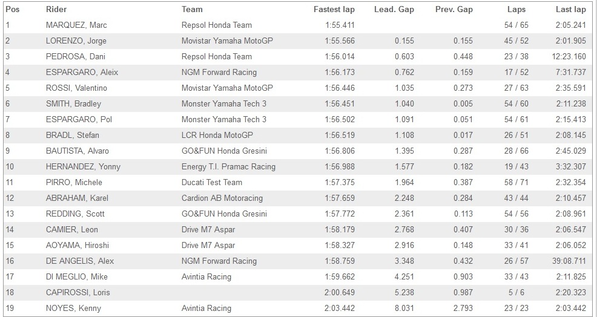Click rider PEDROSA, Dani
Viewport: 597px width, 317px height.
(x=72, y=56)
